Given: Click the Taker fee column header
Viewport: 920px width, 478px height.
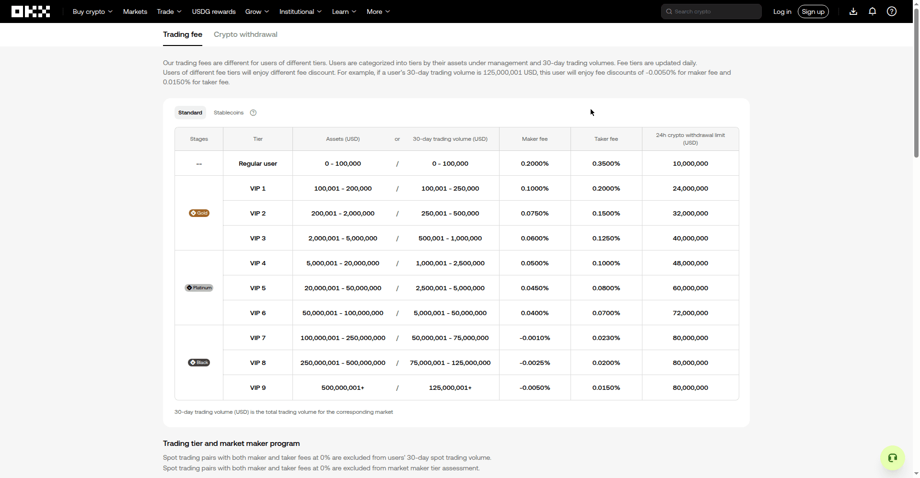Looking at the screenshot, I should [x=606, y=139].
